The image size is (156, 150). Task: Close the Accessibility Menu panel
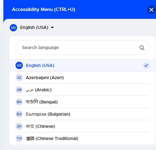(x=151, y=10)
